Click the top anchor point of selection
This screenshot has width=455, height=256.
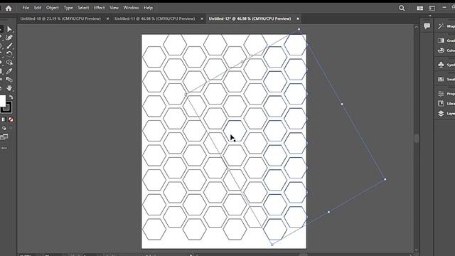click(x=299, y=29)
